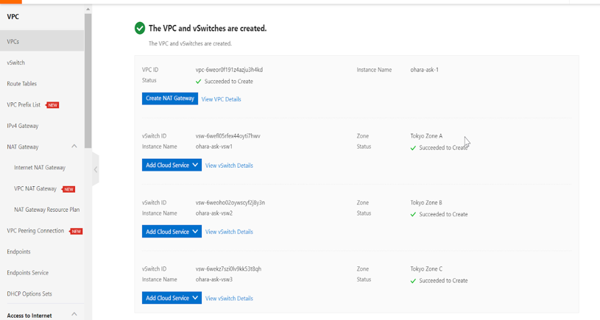Click the Create NAT Gateway button
600x320 pixels.
pyautogui.click(x=169, y=99)
